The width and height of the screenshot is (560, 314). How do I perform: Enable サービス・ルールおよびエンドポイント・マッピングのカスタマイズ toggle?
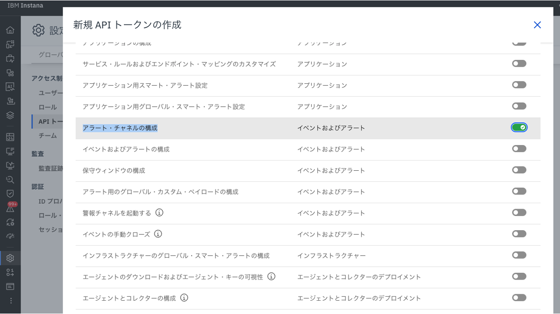point(519,64)
